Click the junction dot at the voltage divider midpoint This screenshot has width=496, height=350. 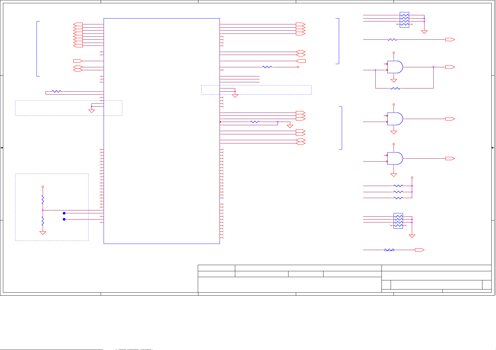click(x=43, y=210)
